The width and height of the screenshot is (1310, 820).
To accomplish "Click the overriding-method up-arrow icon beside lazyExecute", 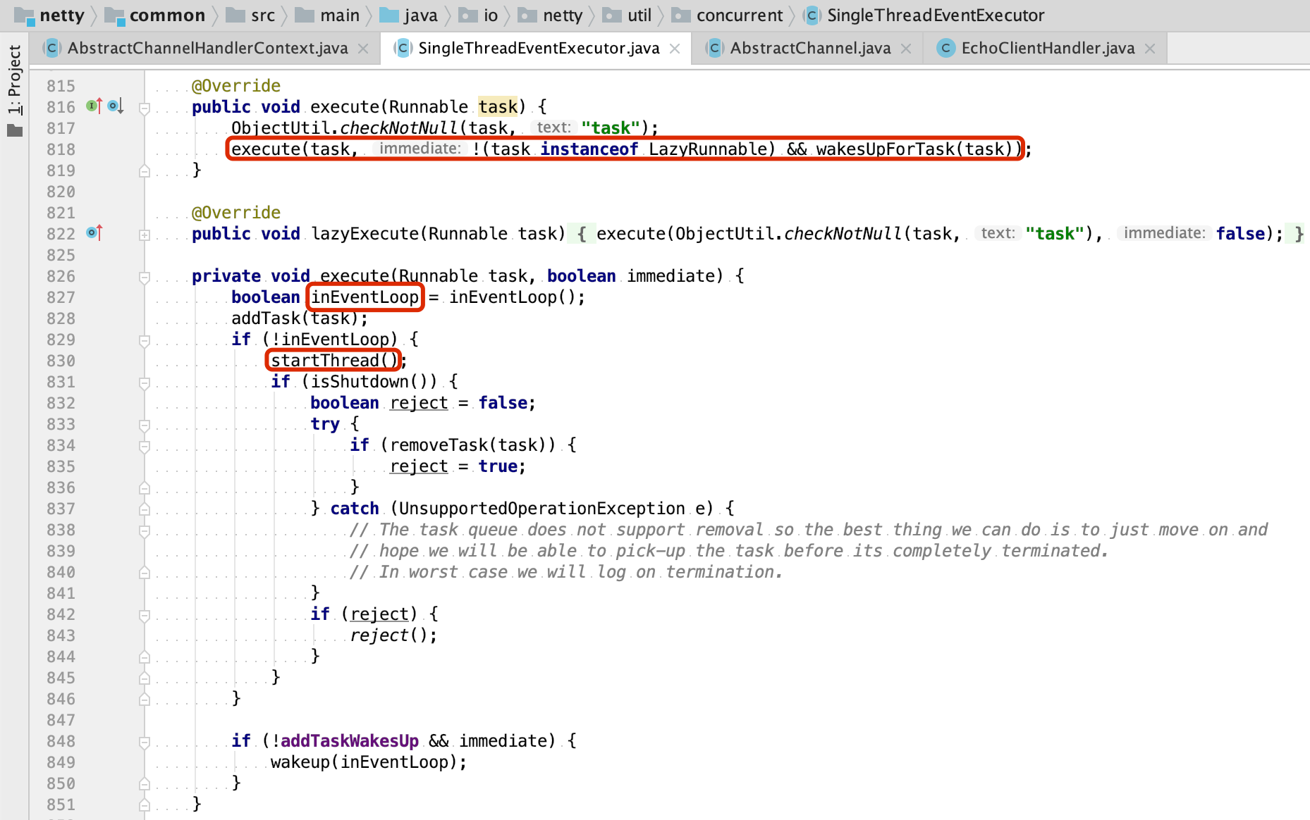I will pos(94,232).
